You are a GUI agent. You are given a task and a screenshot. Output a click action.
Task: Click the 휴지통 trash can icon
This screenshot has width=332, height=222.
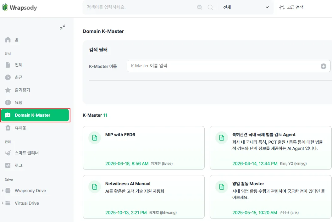(x=8, y=128)
